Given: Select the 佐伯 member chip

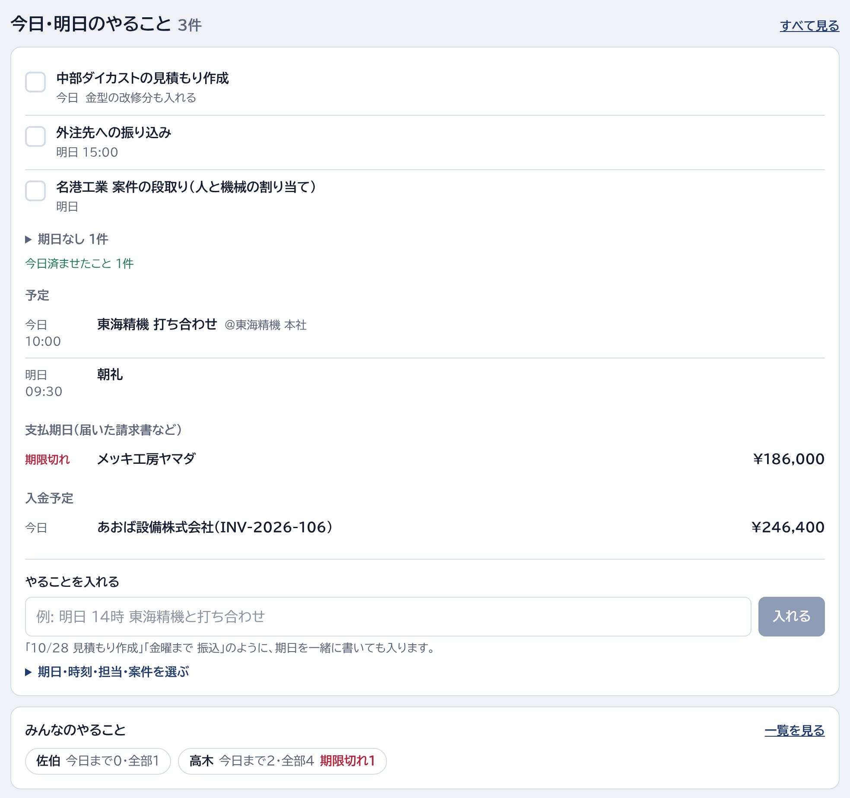Looking at the screenshot, I should click(x=98, y=761).
